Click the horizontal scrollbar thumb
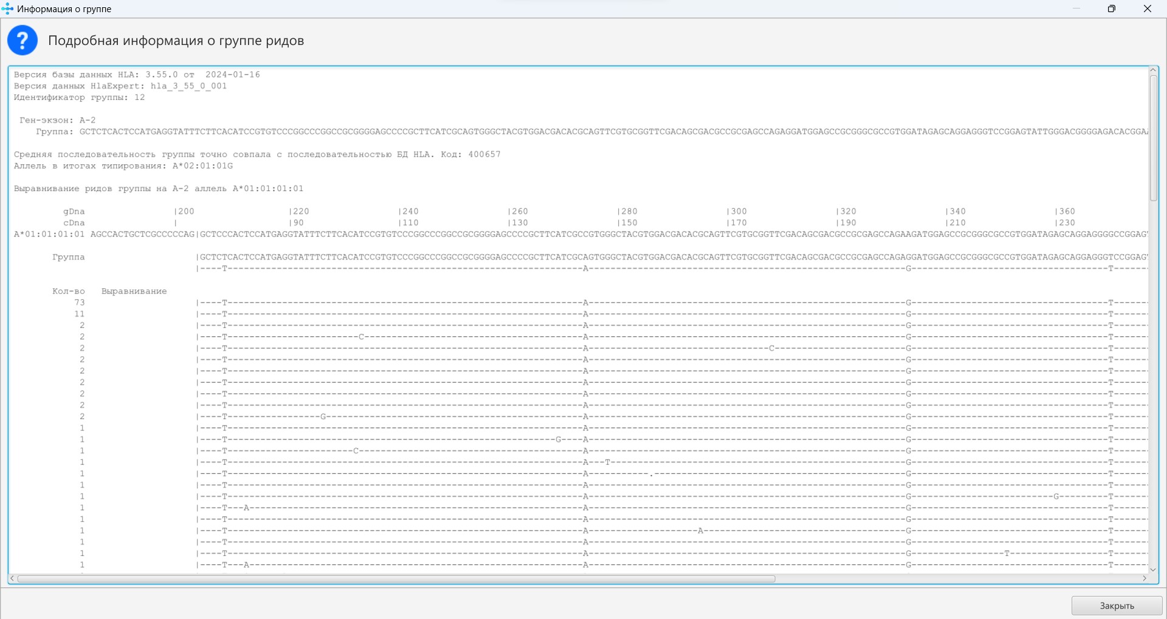Image resolution: width=1167 pixels, height=619 pixels. (395, 579)
